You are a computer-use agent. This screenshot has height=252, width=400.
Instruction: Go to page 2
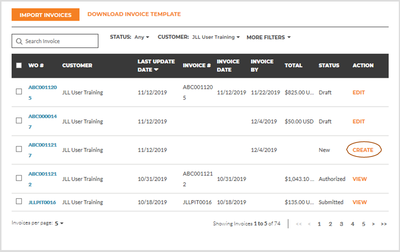[331, 224]
